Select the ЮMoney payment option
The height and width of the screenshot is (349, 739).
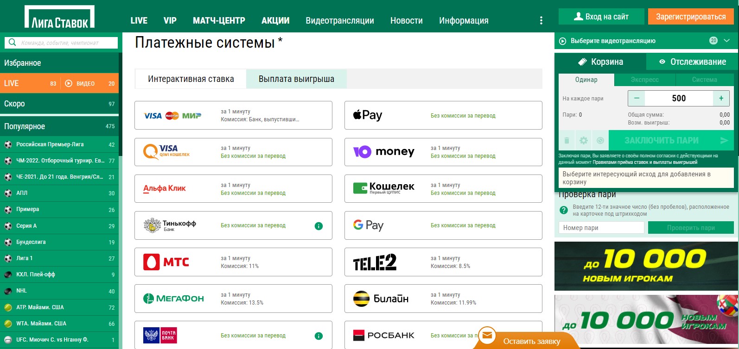point(443,152)
